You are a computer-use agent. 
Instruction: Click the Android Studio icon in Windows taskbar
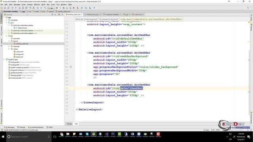coord(94,134)
